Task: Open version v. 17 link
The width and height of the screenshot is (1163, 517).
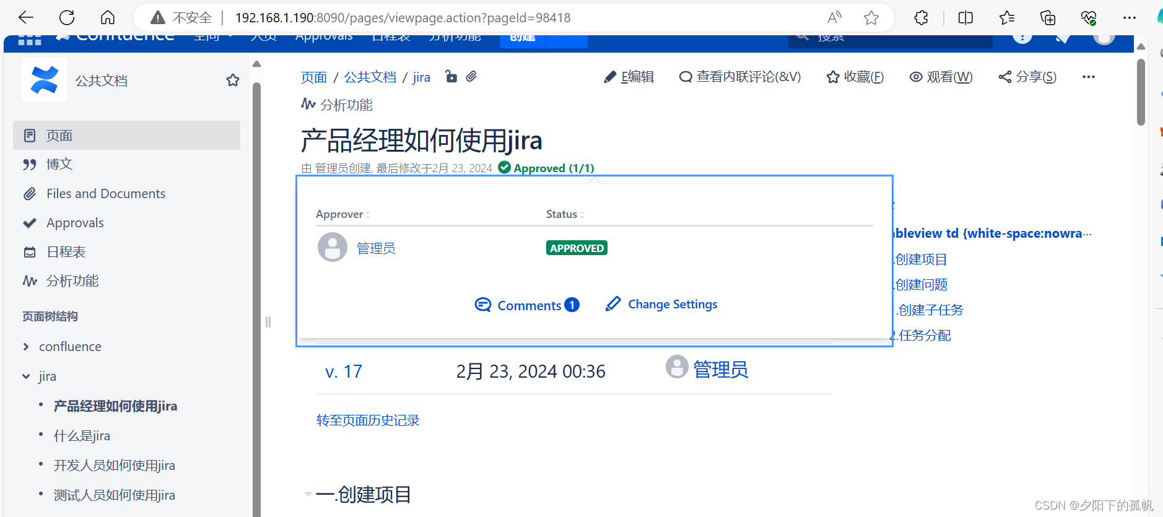Action: click(x=344, y=371)
